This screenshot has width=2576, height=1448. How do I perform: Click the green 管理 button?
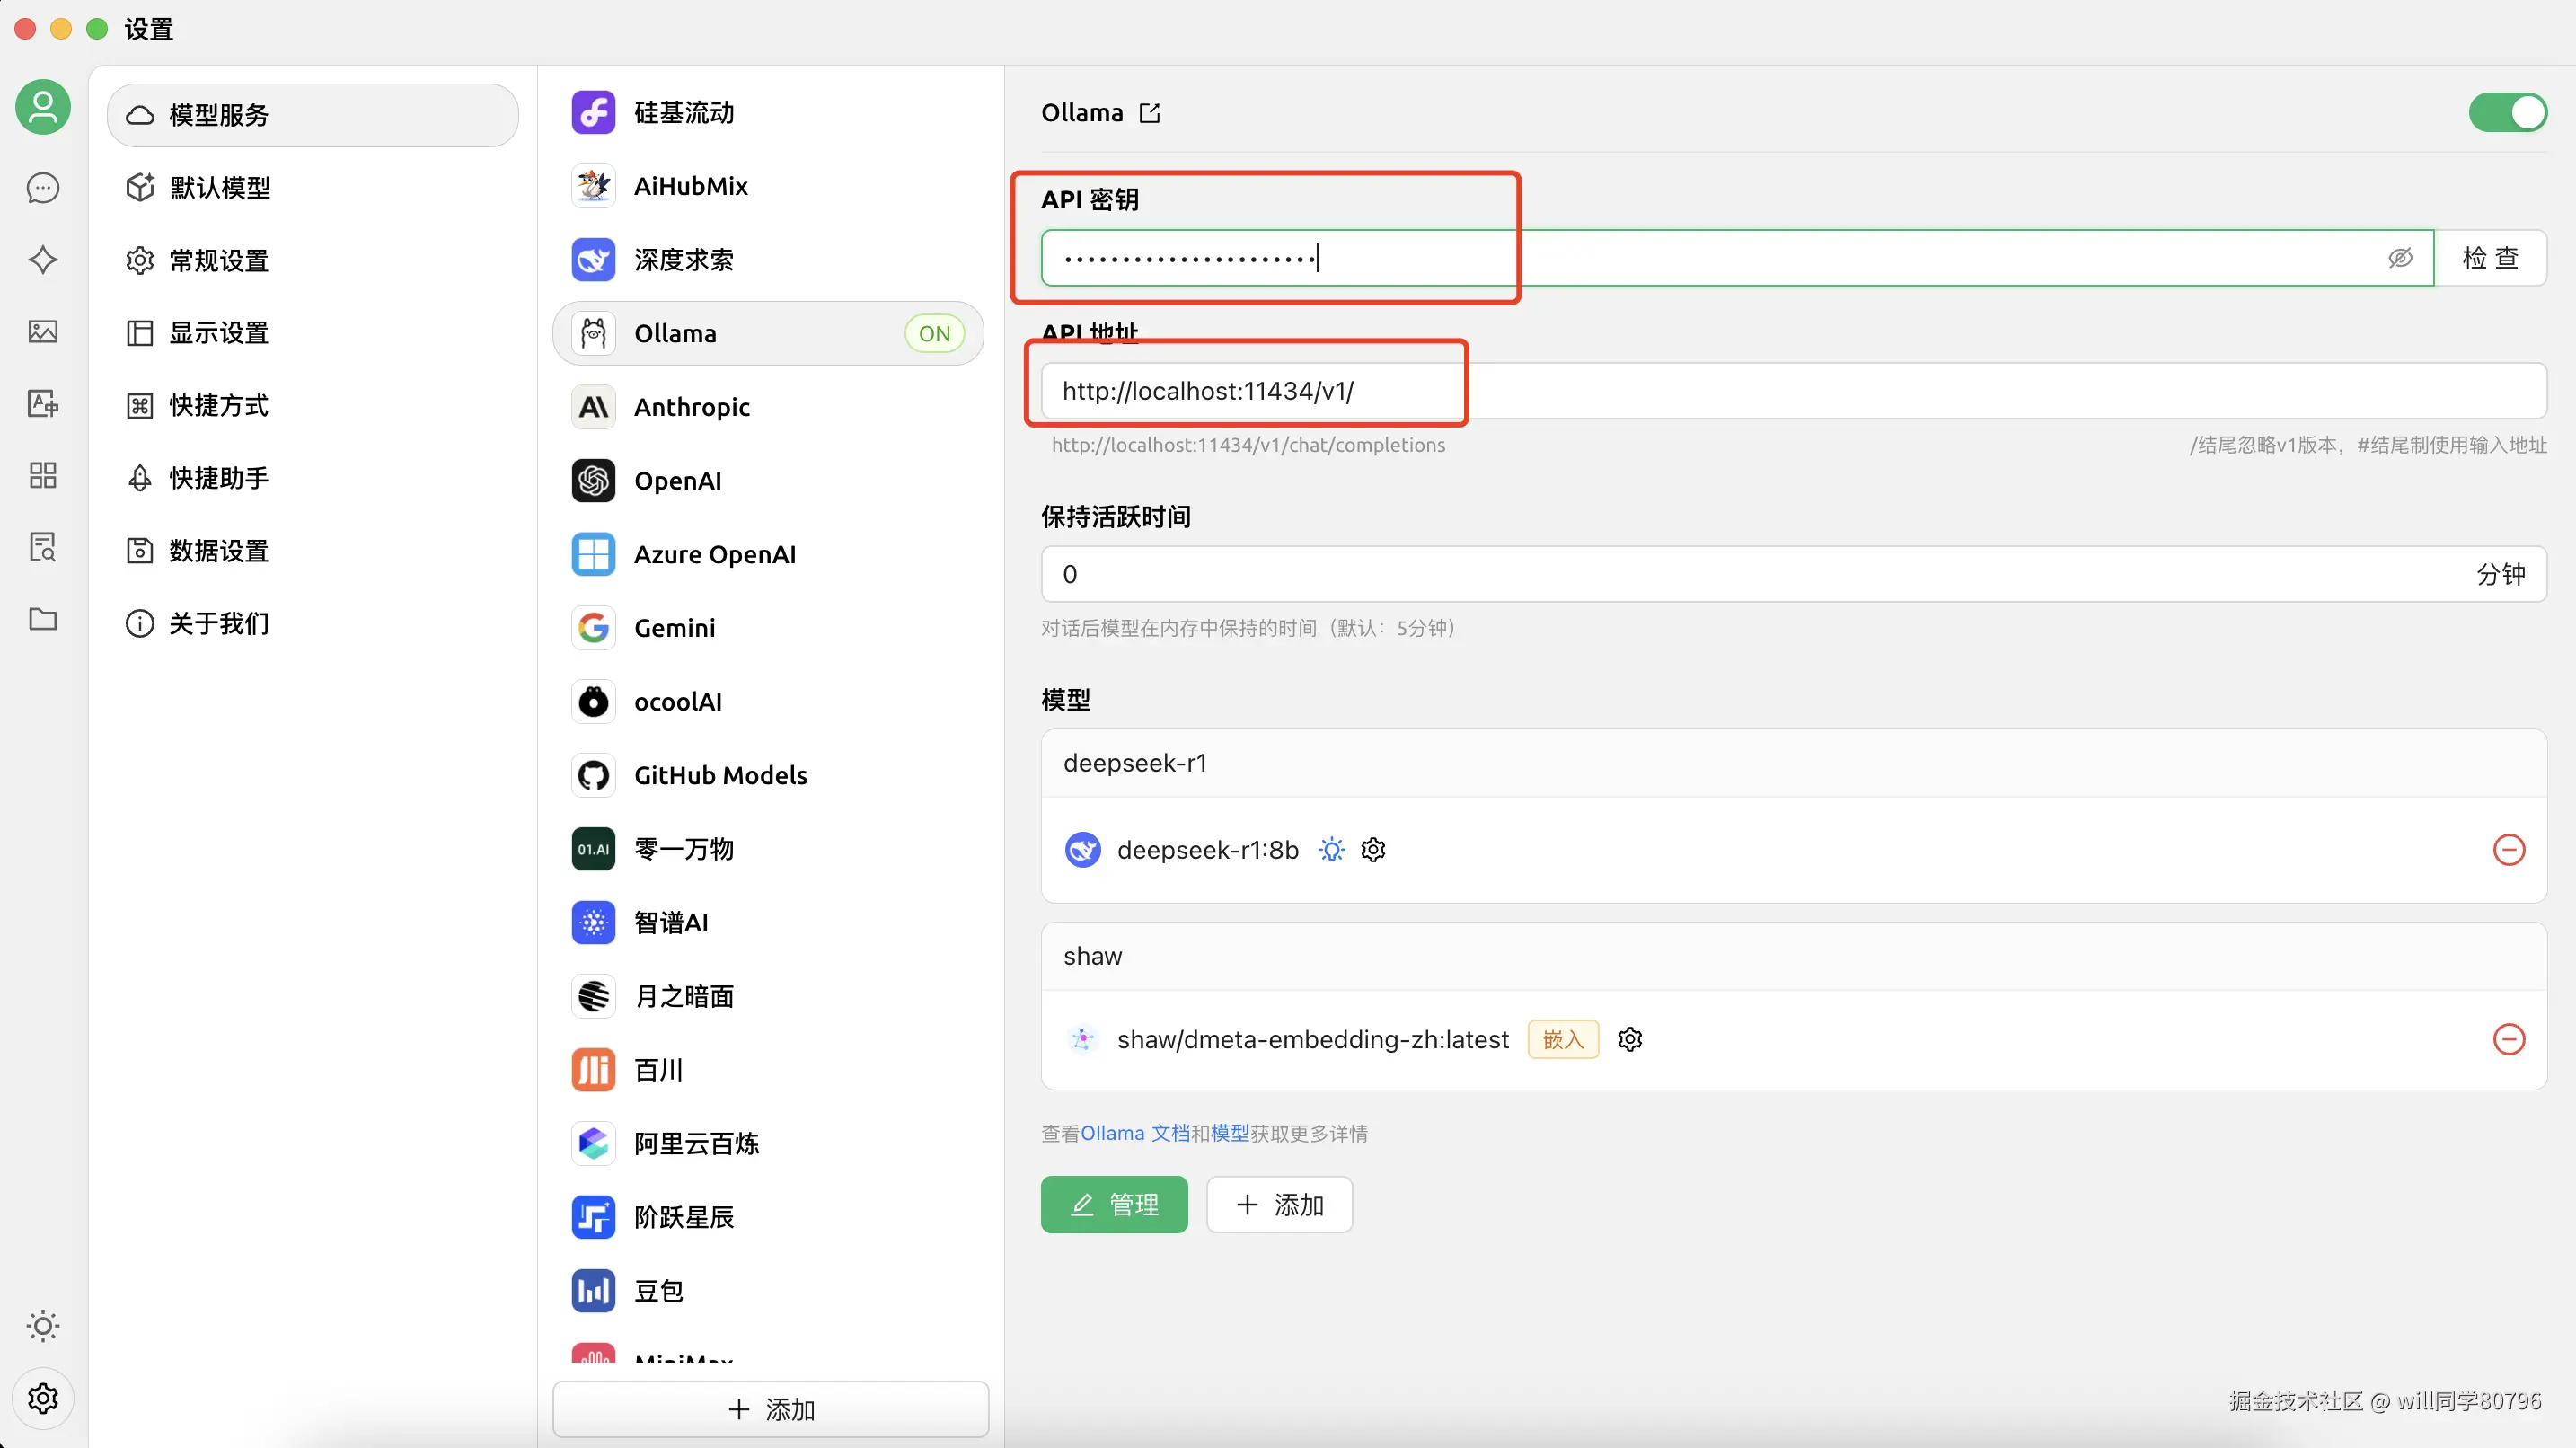point(1114,1205)
